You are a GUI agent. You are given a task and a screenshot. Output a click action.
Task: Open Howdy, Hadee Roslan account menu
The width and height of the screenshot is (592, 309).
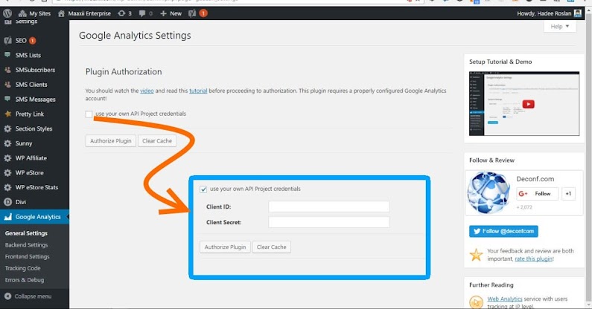[x=549, y=13]
